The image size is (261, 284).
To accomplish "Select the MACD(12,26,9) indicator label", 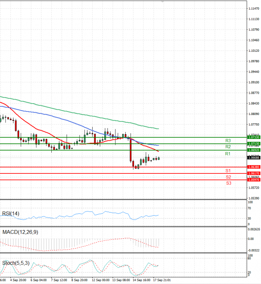I will (20, 232).
